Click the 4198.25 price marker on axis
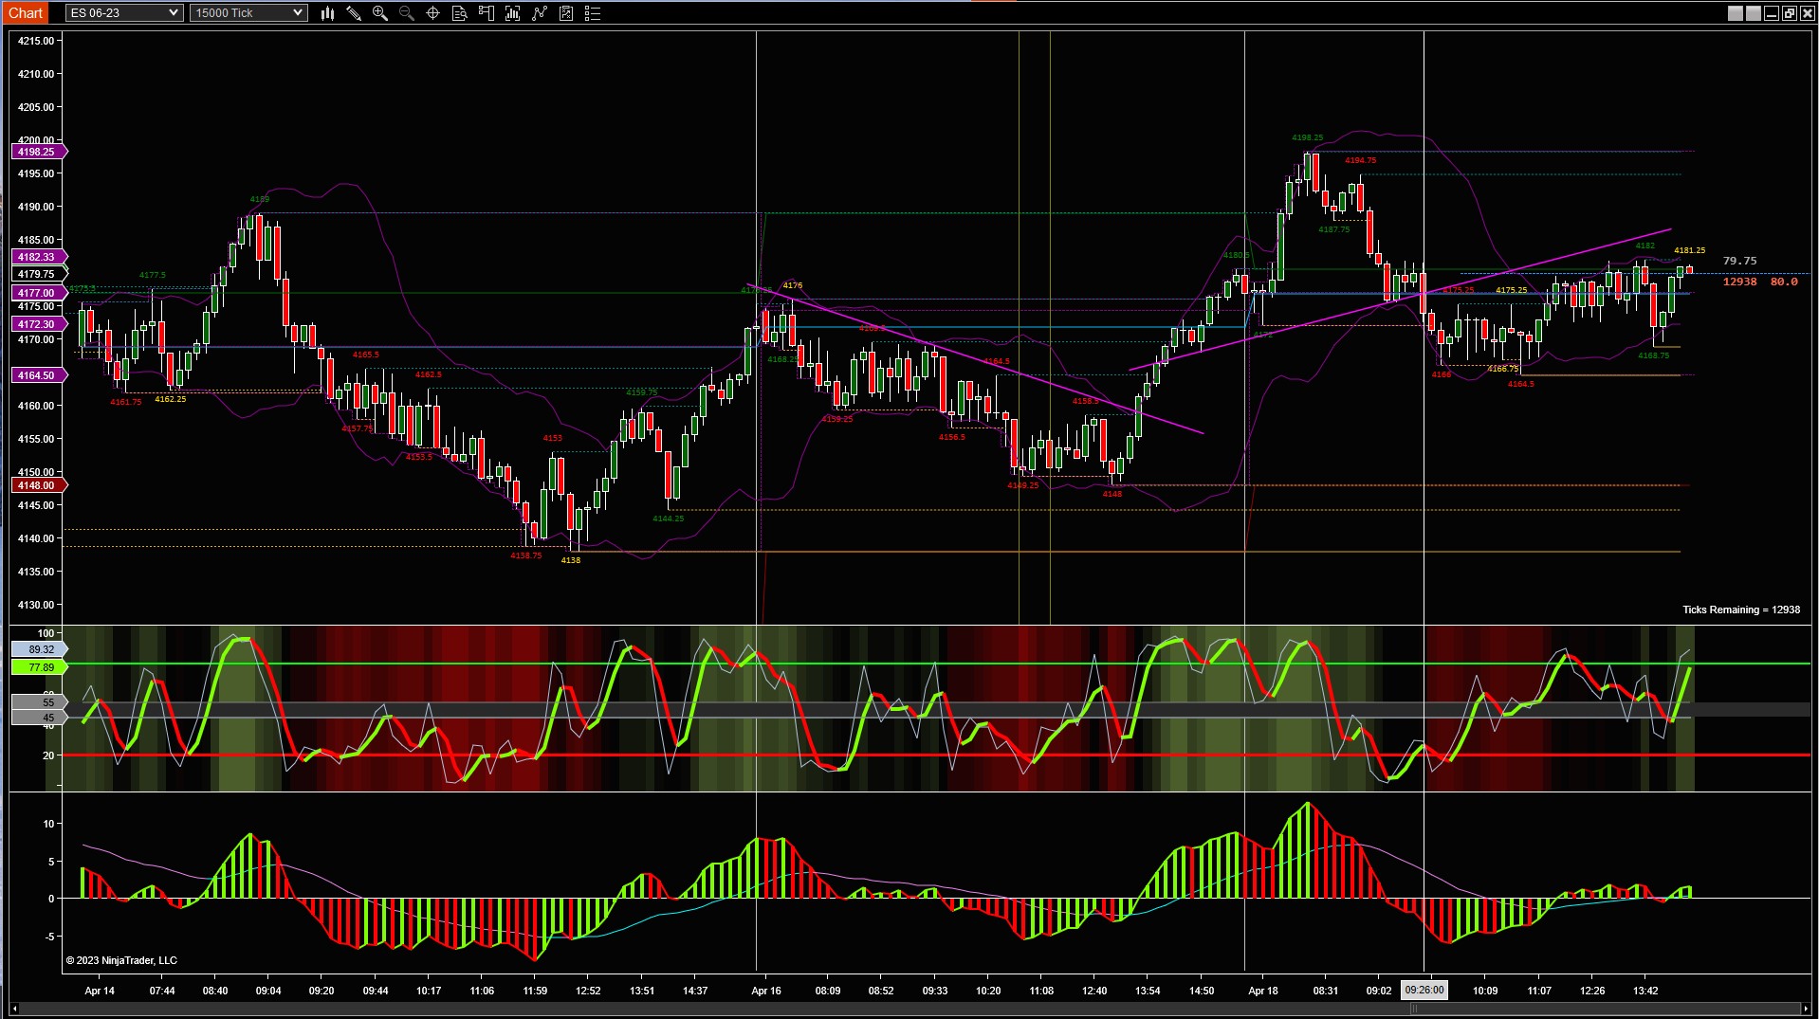The height and width of the screenshot is (1019, 1819). 37,152
